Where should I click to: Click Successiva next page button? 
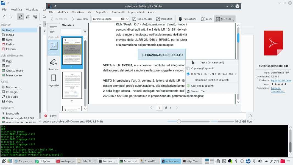80,19
